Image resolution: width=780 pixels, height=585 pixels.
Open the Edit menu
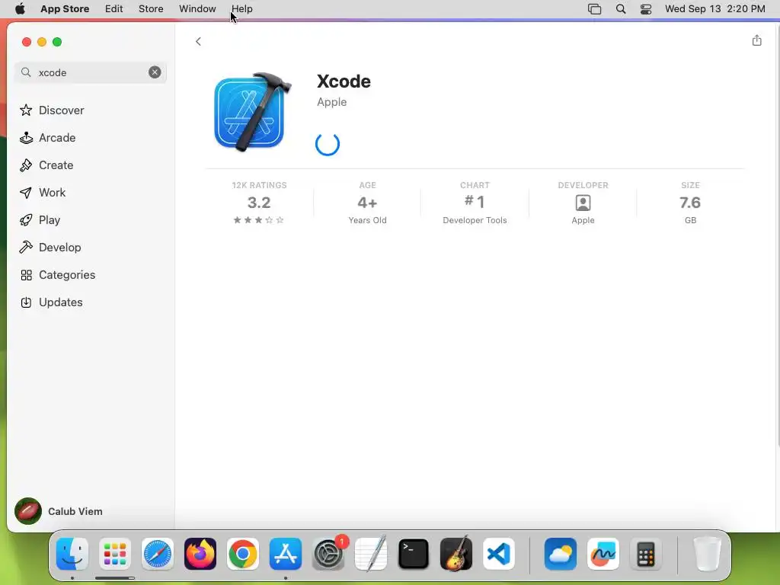pyautogui.click(x=114, y=9)
